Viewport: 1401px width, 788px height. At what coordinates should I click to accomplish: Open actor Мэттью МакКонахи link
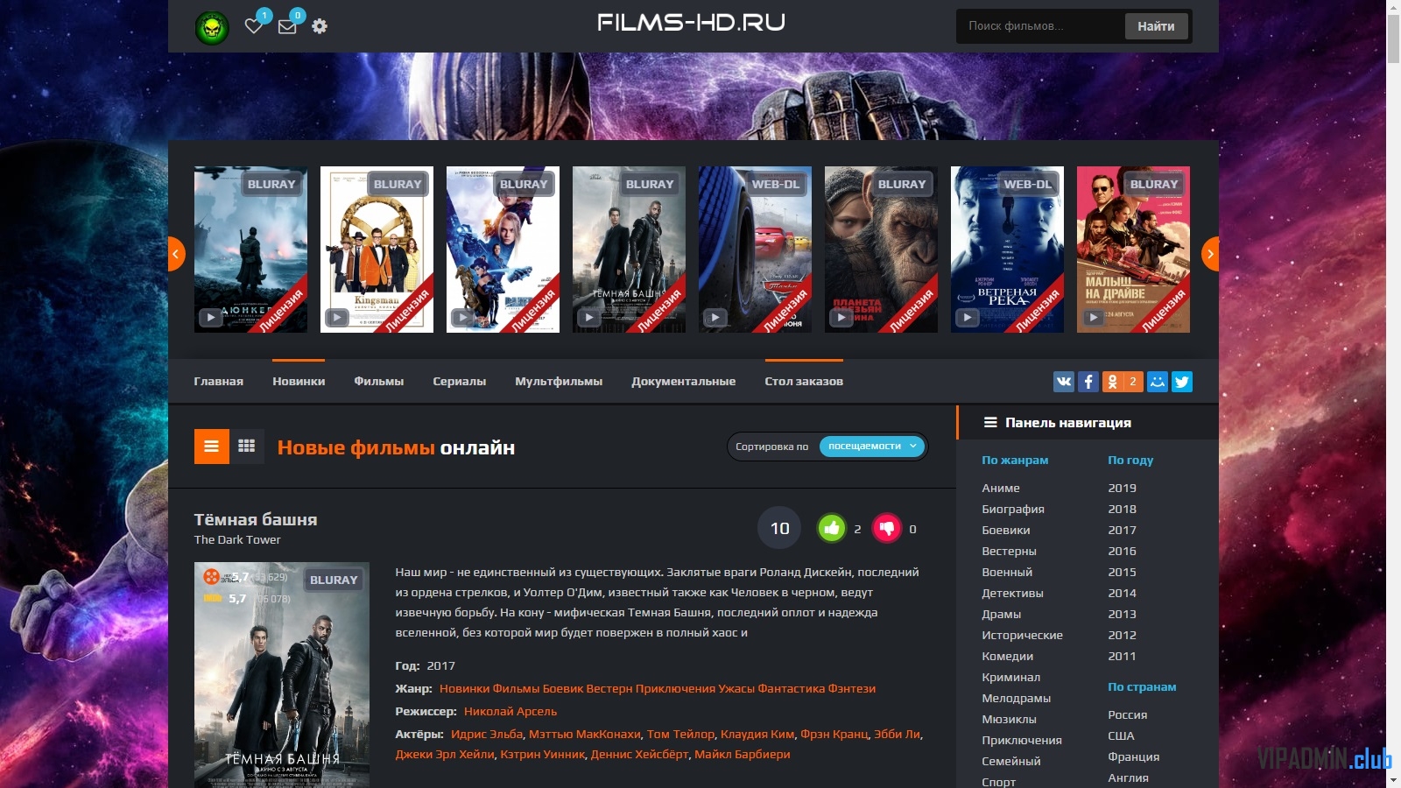point(585,735)
